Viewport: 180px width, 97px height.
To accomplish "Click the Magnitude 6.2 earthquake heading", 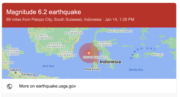I will tap(43, 12).
